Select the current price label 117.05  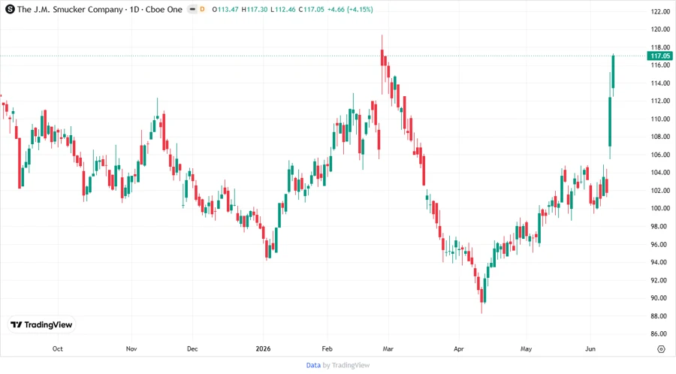(660, 56)
